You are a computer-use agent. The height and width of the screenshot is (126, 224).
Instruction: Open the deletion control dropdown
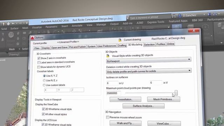click(149, 71)
